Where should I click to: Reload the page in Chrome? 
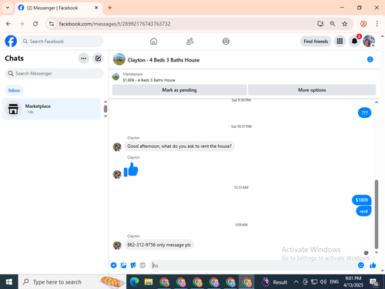pyautogui.click(x=35, y=24)
